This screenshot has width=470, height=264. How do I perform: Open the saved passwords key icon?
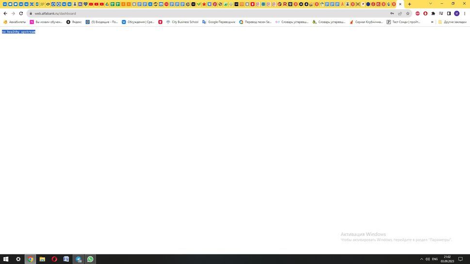click(392, 14)
